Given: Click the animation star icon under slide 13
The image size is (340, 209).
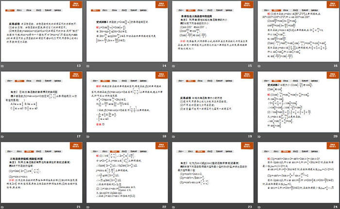Looking at the screenshot, I should click(x=3, y=65).
